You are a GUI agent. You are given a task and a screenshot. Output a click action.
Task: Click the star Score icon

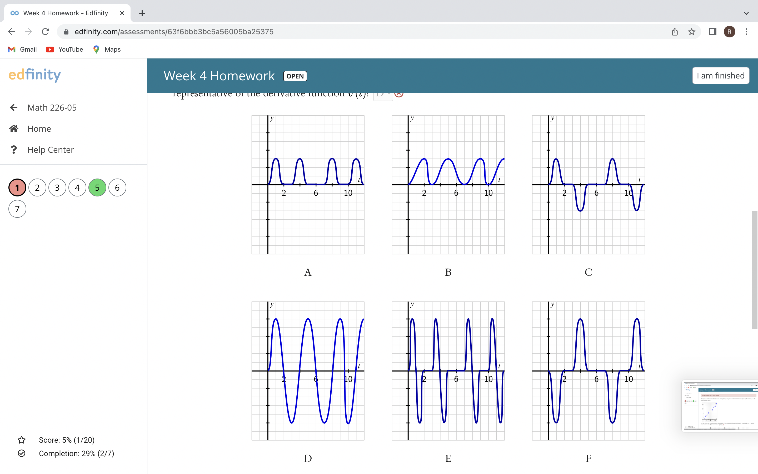[21, 440]
